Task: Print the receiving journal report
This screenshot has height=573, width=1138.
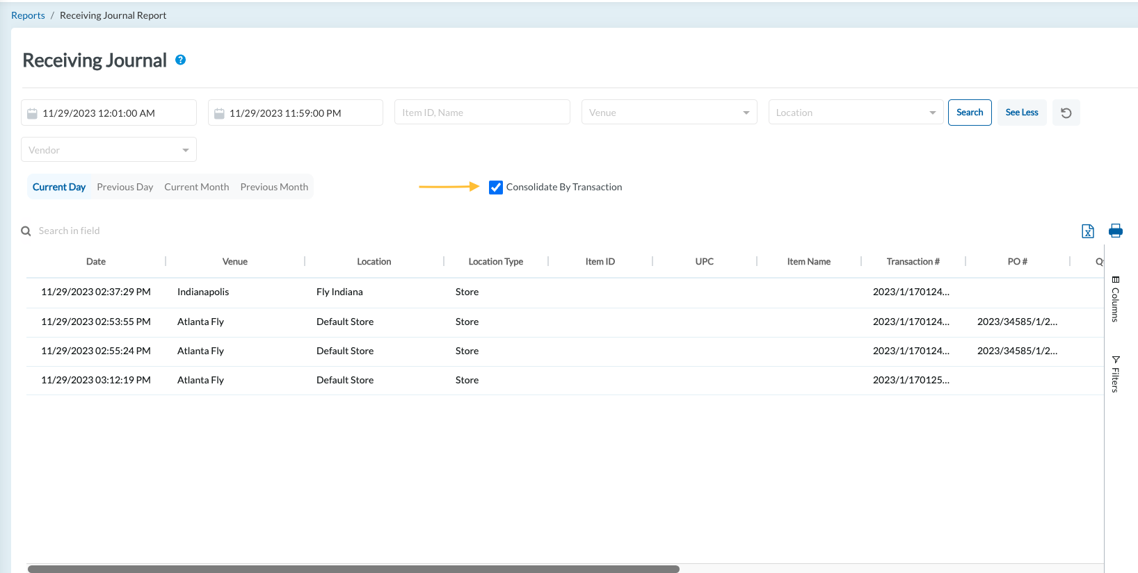Action: [1116, 231]
